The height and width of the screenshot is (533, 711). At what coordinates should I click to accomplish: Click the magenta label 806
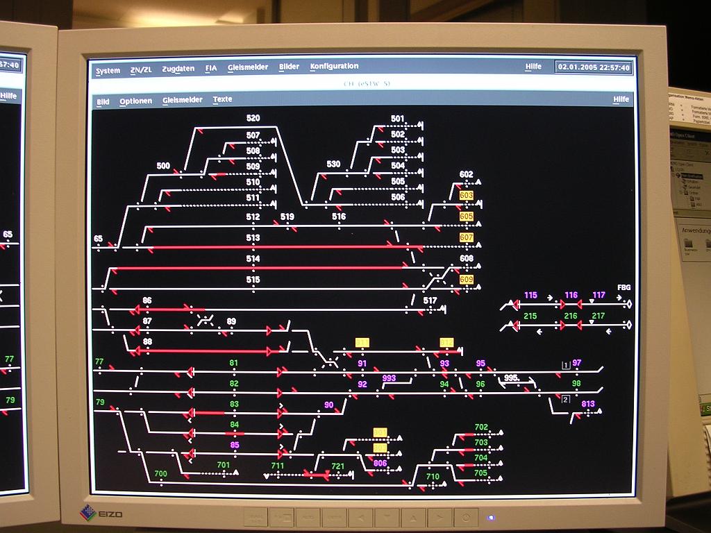[380, 464]
